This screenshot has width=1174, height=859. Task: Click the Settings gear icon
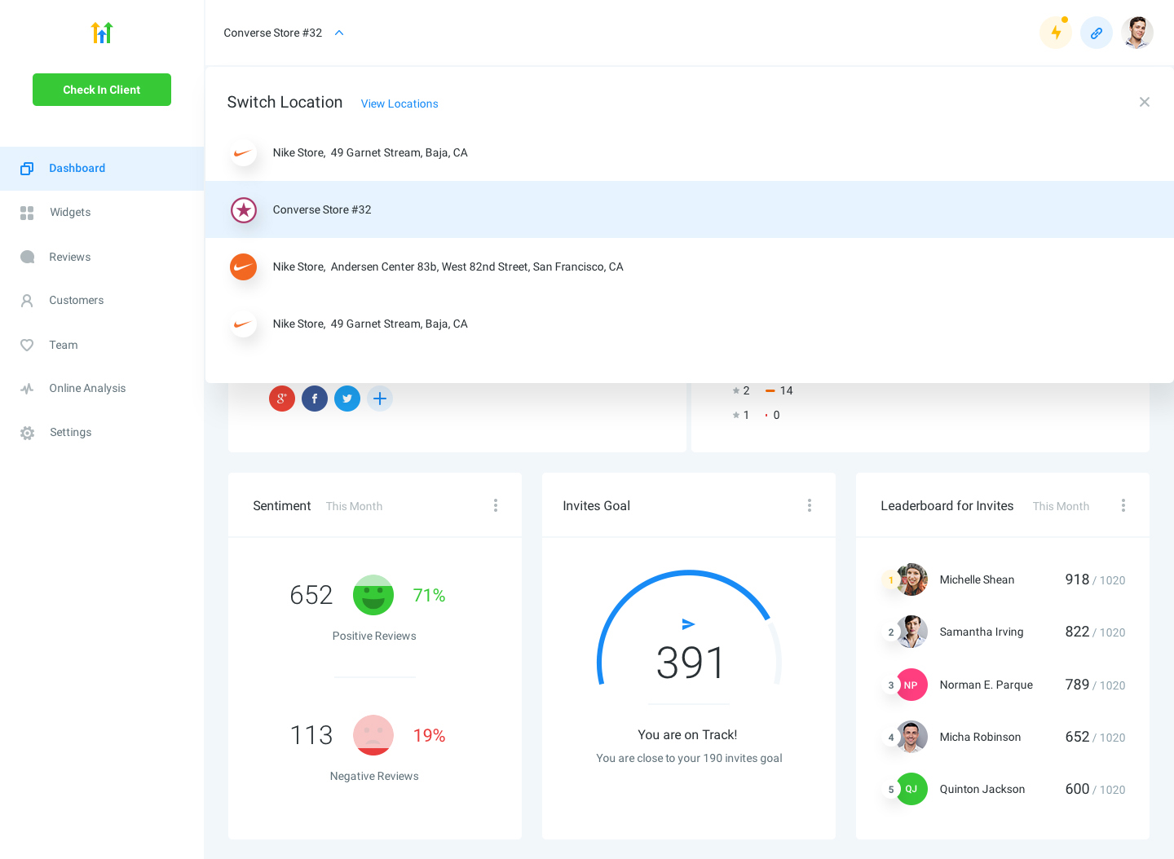click(x=27, y=433)
